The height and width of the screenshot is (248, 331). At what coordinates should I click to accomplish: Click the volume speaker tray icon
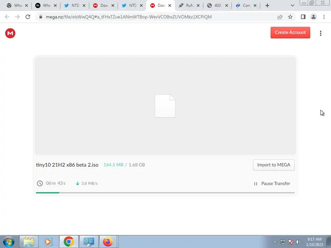[x=298, y=242]
